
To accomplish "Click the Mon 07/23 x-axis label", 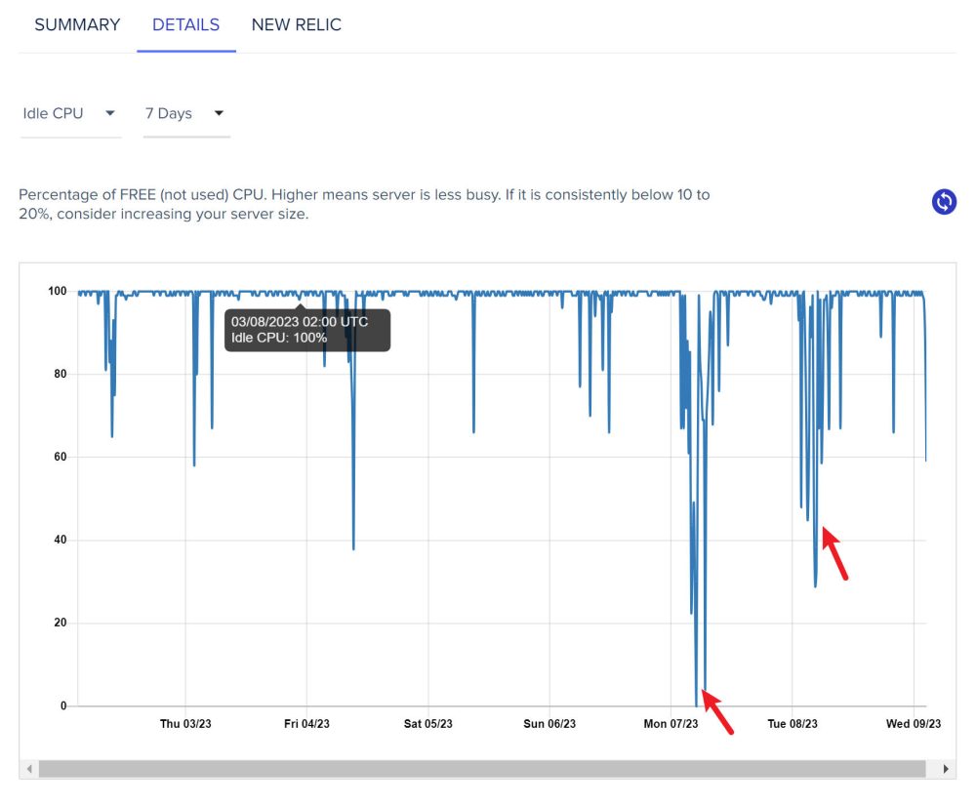I will [x=671, y=723].
